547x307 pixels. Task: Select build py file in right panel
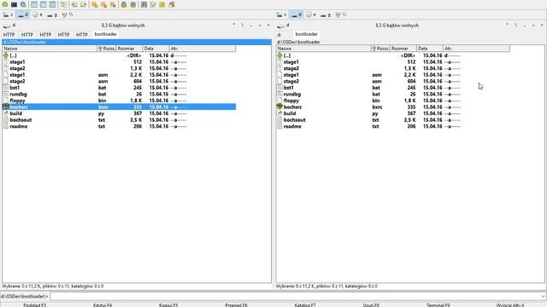(393, 113)
